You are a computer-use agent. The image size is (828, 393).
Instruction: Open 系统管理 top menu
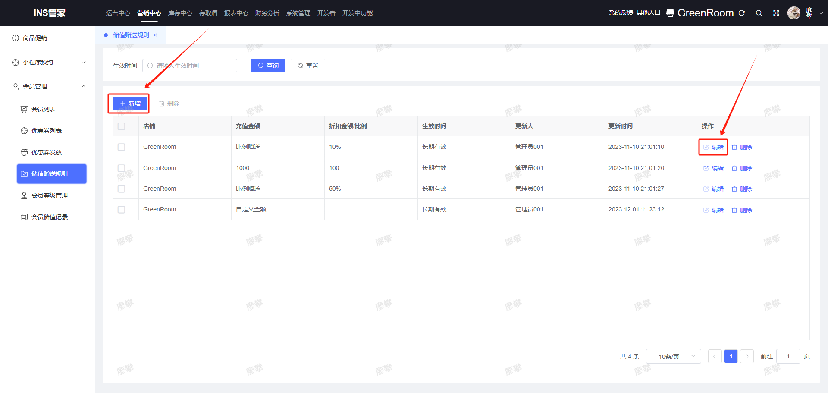pos(298,13)
